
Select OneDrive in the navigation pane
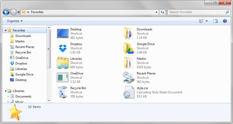pos(22,58)
